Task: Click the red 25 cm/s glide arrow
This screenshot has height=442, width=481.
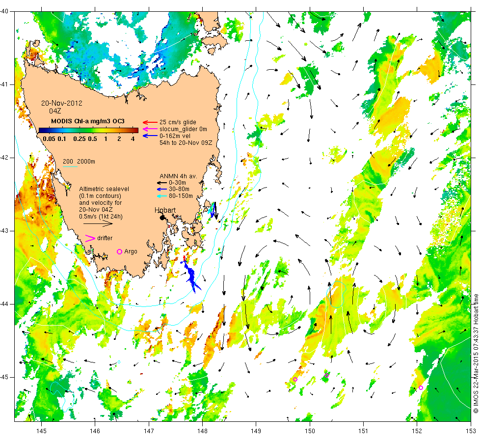Action: (150, 122)
